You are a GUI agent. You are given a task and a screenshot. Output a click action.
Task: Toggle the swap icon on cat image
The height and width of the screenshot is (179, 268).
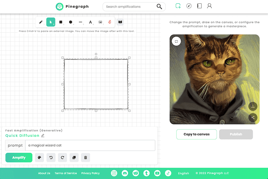176,41
